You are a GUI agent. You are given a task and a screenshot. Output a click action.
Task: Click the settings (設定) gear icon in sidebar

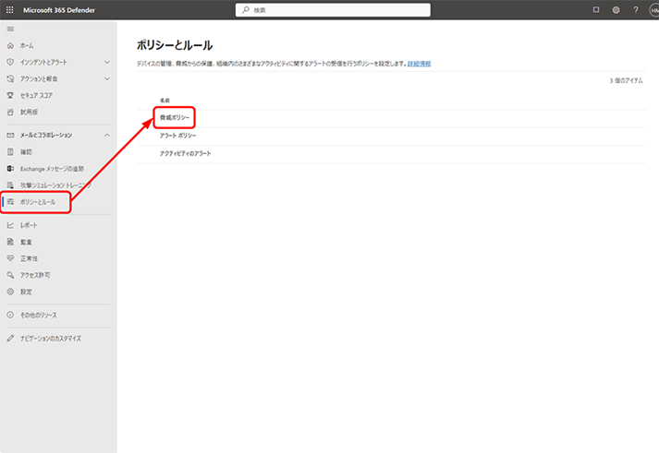click(10, 292)
